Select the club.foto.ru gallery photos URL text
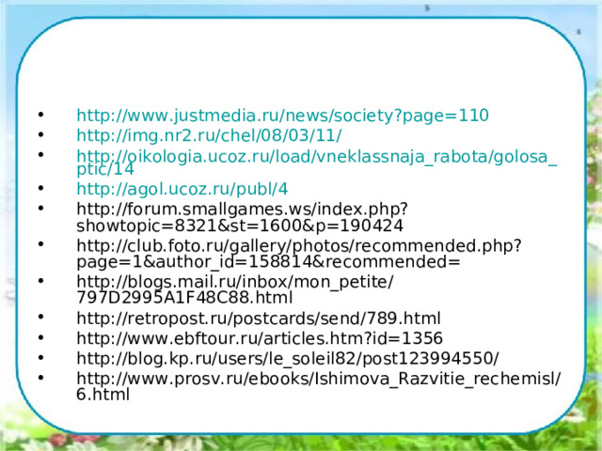 pos(299,254)
